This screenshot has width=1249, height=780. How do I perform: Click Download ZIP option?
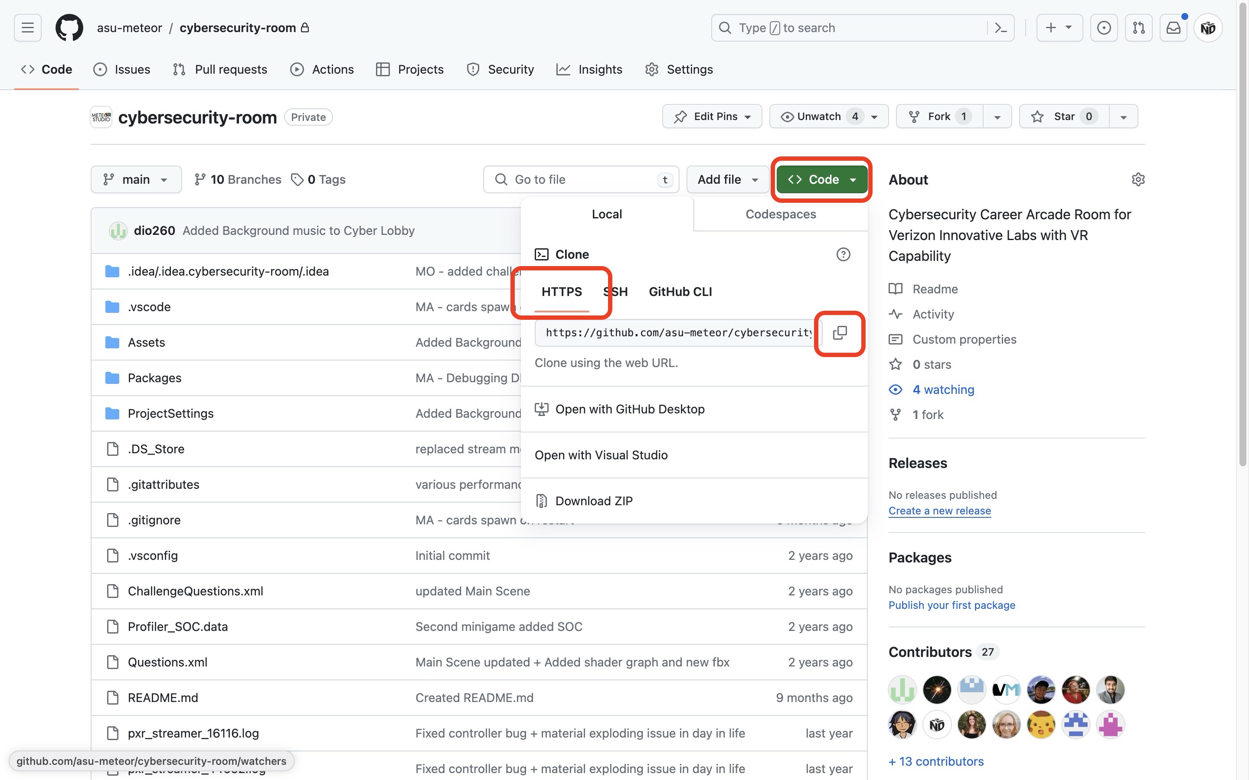click(x=594, y=501)
